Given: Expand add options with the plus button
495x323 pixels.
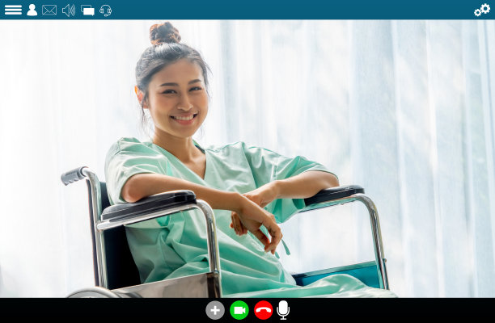Looking at the screenshot, I should 215,310.
